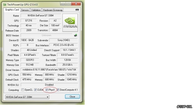Toggle the CUDA checkbox
The image size is (194, 109).
35,90
